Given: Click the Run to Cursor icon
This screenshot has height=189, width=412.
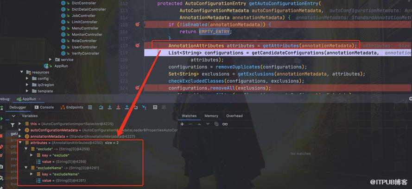Looking at the screenshot, I should (144, 107).
